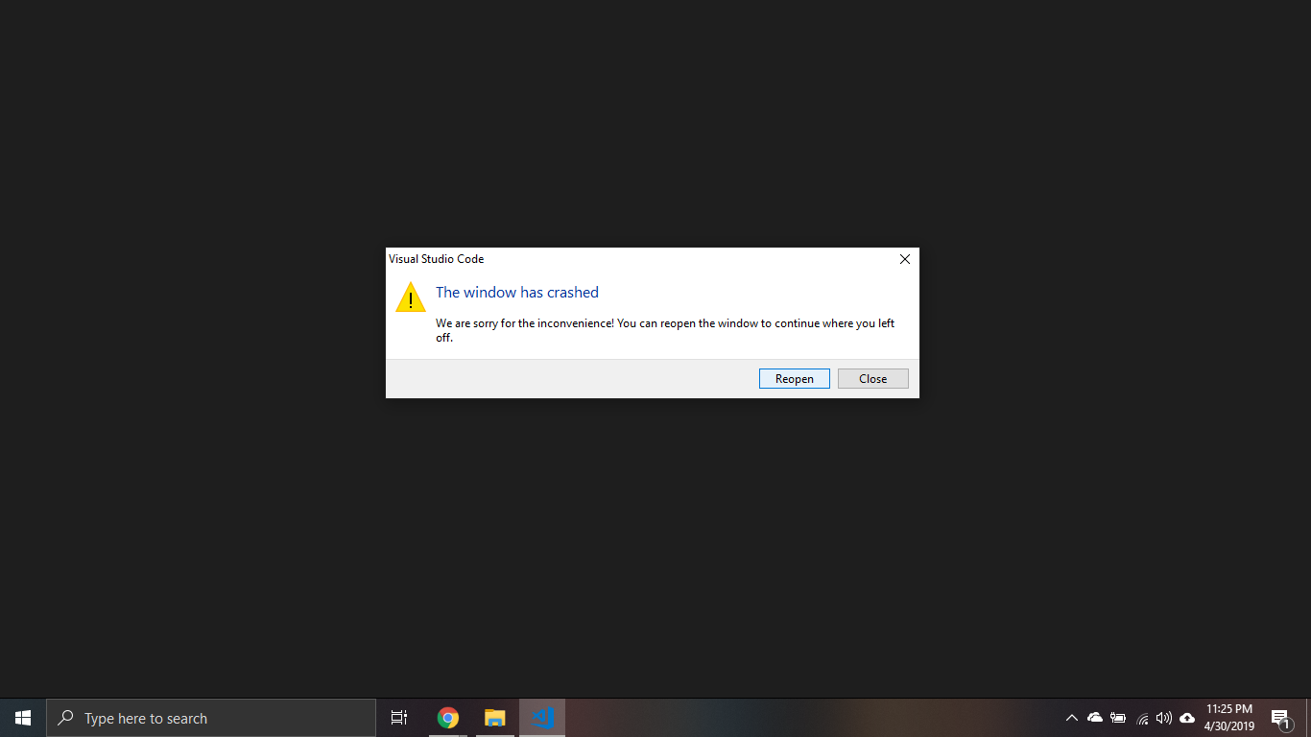Image resolution: width=1311 pixels, height=737 pixels.
Task: Dismiss the Visual Studio Code dialog with X
Action: pyautogui.click(x=905, y=259)
